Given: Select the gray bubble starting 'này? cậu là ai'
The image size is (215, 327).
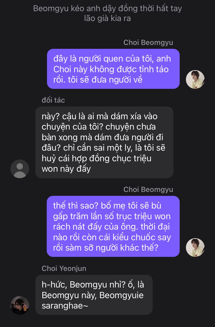Looking at the screenshot, I should click(104, 142).
